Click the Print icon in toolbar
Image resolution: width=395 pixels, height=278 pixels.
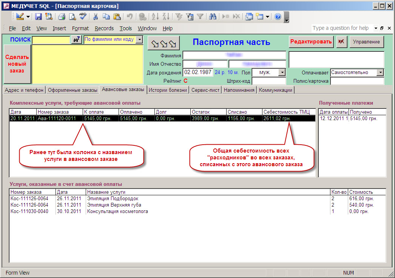62,17
